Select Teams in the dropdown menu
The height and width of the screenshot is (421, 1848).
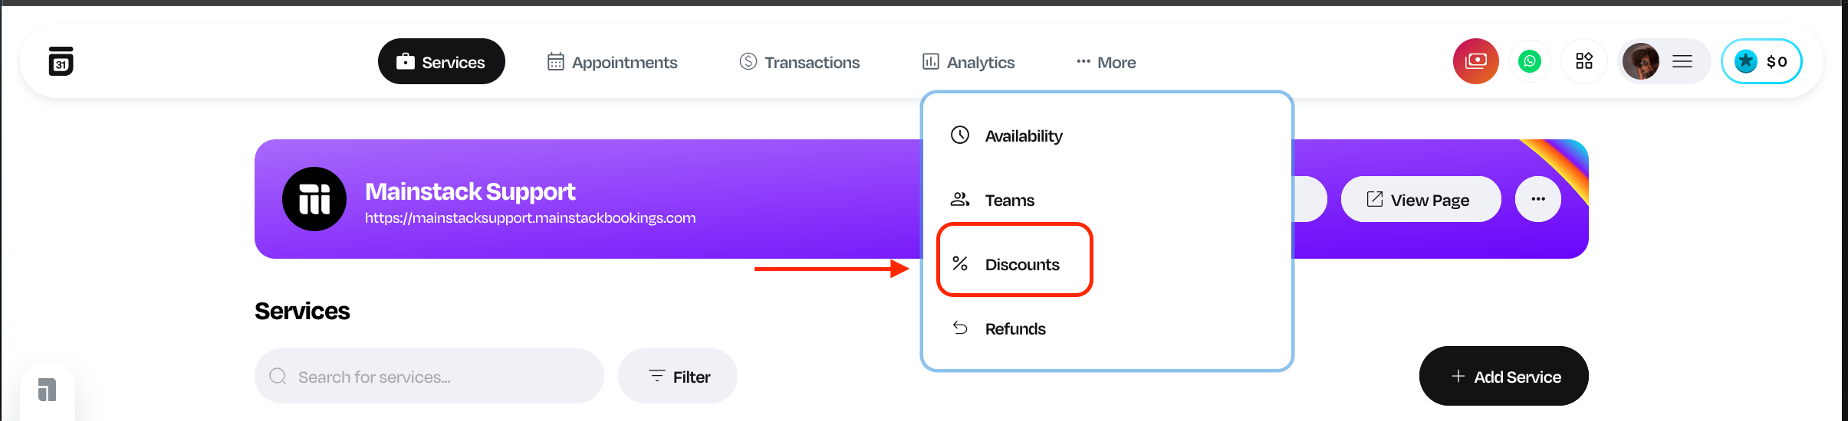1009,201
